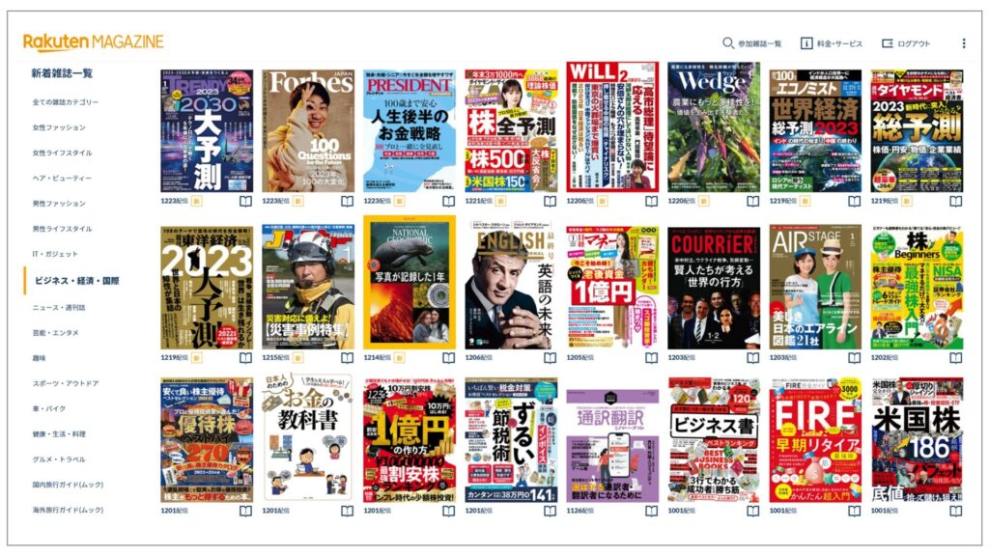Click open-book icon under 米国株 186 cover
The image size is (989, 556).
pyautogui.click(x=956, y=511)
